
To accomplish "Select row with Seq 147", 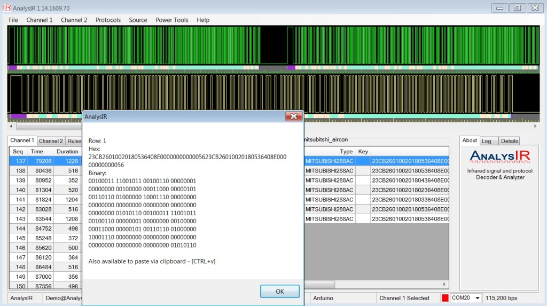I will point(45,257).
